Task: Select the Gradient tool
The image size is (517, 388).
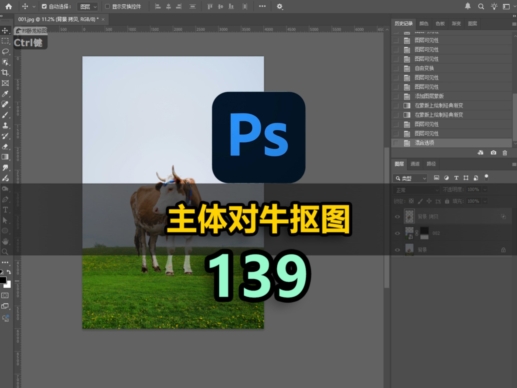Action: tap(5, 157)
